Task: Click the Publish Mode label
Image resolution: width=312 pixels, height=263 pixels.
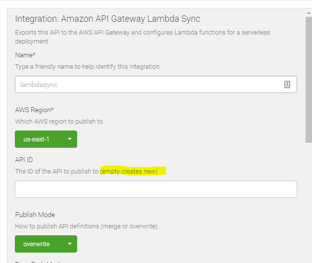Action: tap(35, 215)
